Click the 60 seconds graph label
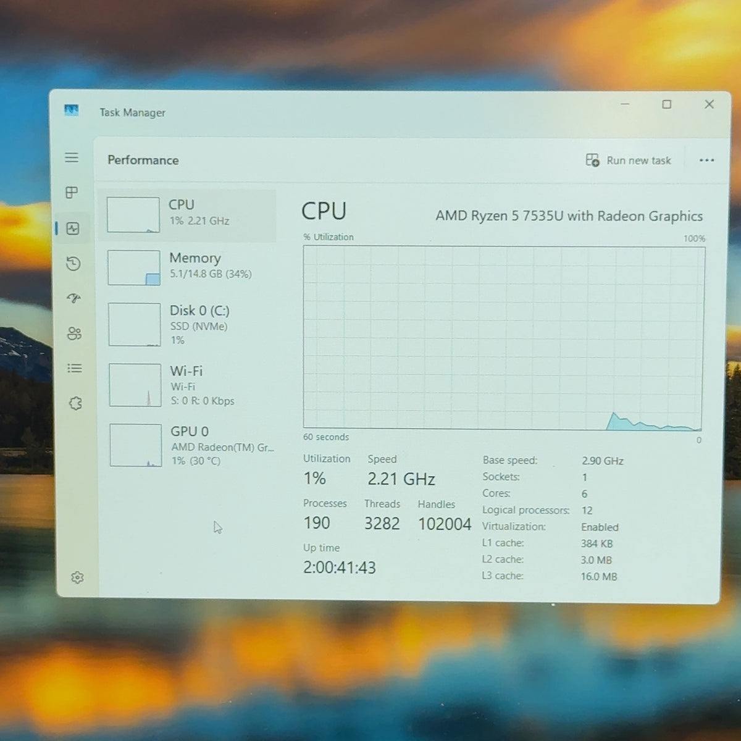 click(326, 437)
